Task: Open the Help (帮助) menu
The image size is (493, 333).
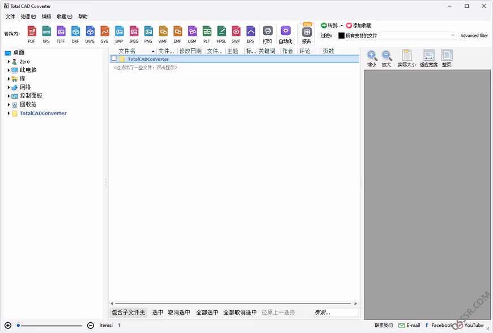Action: (83, 16)
